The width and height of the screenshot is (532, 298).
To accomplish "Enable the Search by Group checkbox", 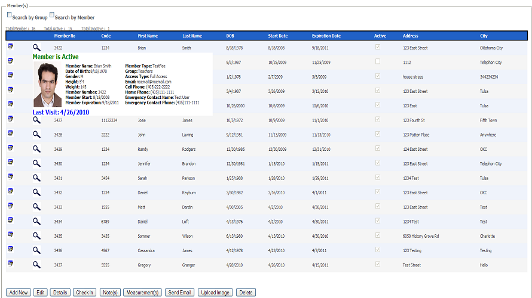I will coord(9,15).
